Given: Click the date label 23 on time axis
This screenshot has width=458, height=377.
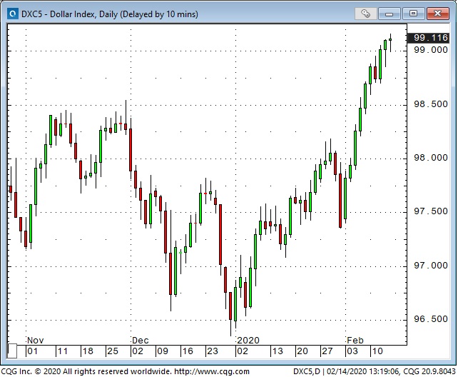Looking at the screenshot, I should coord(213,351).
